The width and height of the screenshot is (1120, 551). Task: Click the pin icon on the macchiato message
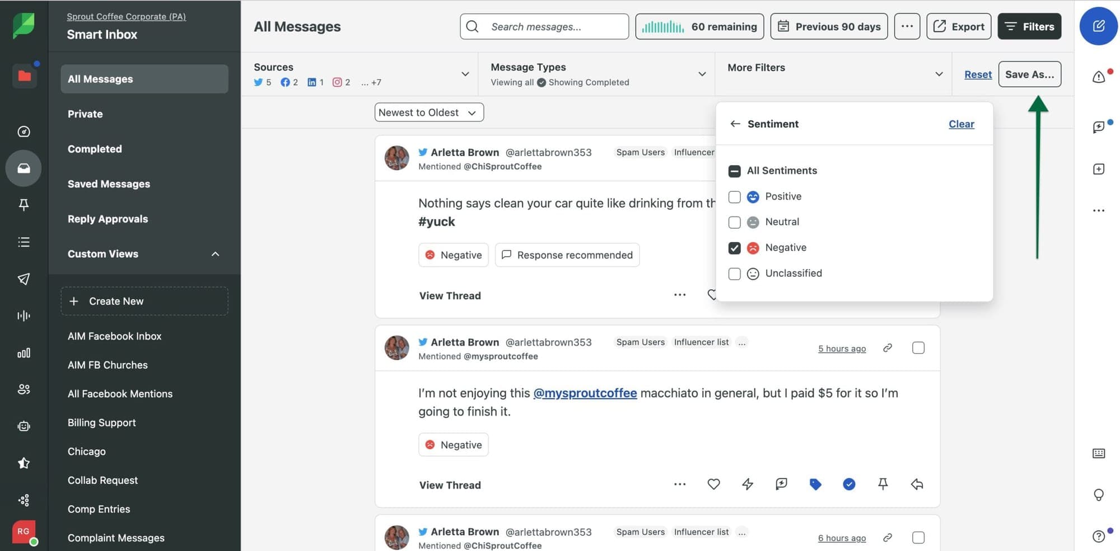(x=883, y=484)
